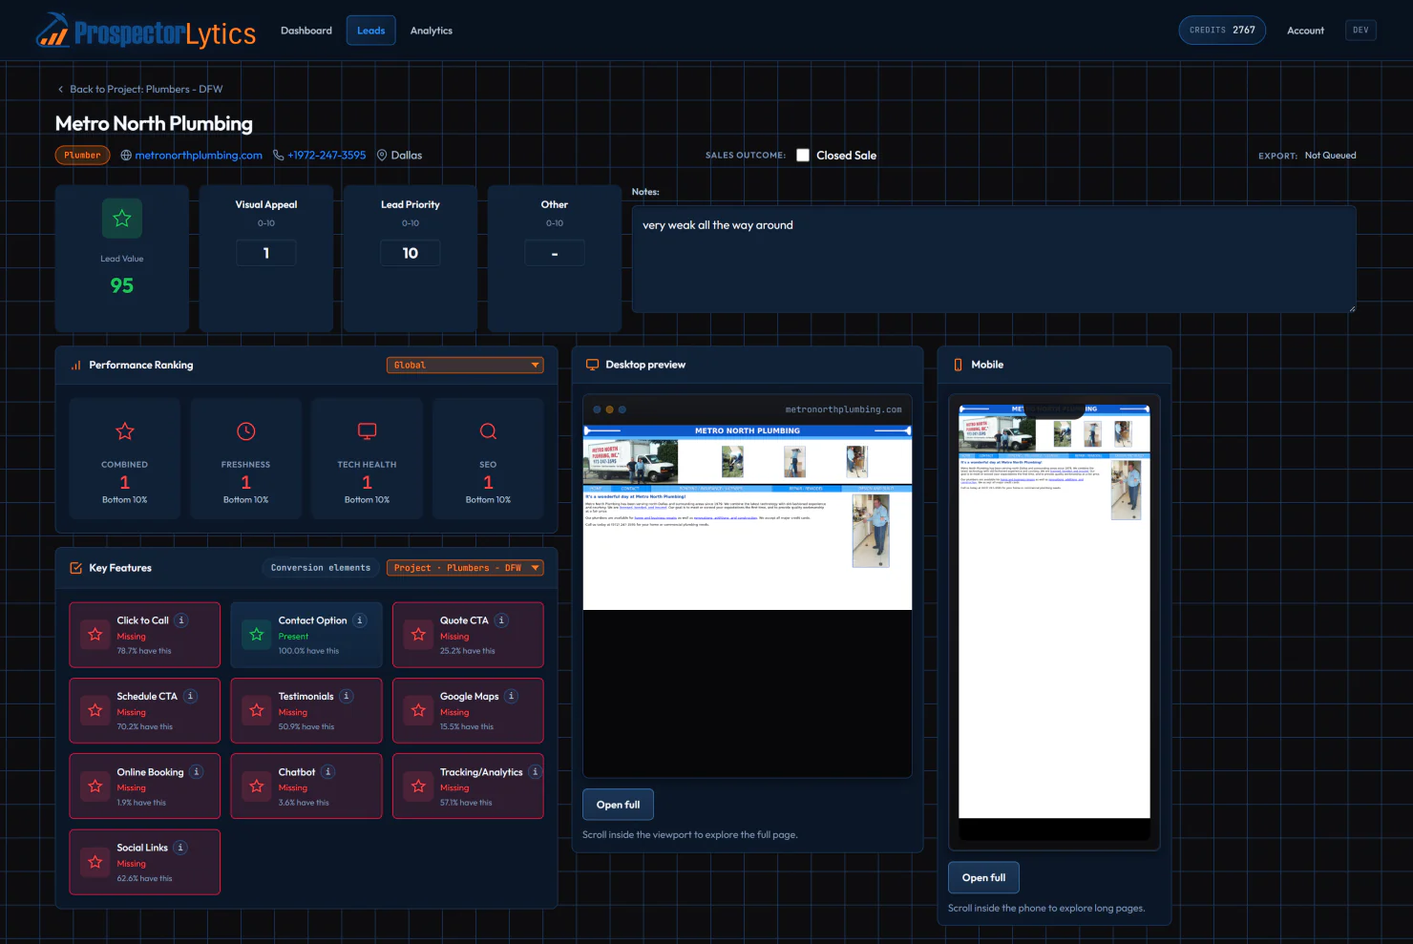Image resolution: width=1413 pixels, height=944 pixels.
Task: Click the Conversion elements filter pill
Action: pos(321,568)
